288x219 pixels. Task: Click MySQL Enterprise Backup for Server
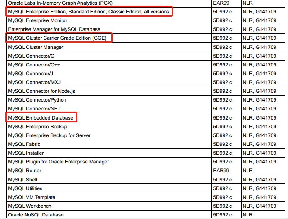coord(49,135)
